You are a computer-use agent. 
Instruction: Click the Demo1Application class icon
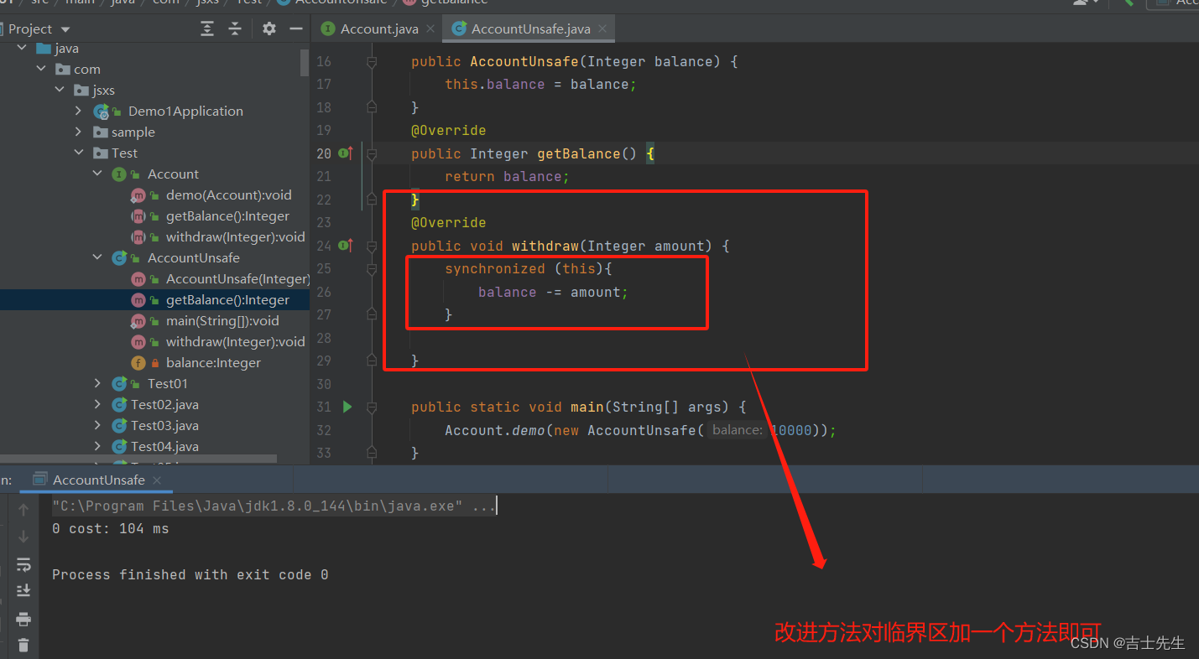coord(102,112)
